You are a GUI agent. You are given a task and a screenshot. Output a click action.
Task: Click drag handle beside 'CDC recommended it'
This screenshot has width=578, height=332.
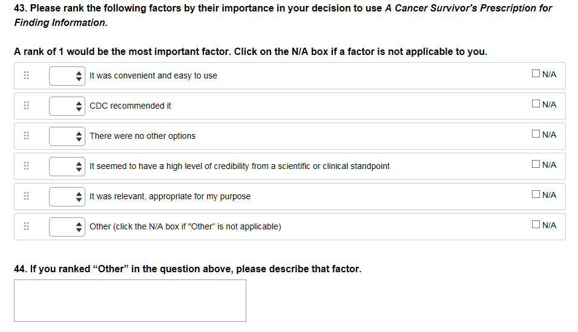pyautogui.click(x=26, y=106)
